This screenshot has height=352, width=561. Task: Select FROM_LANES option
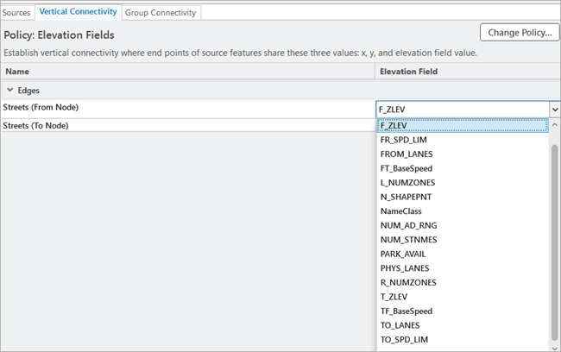(x=406, y=154)
